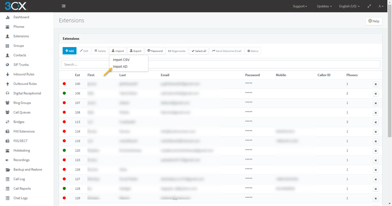Go to Digital Receptionist
Screen dimensions: 392x206
pos(27,93)
